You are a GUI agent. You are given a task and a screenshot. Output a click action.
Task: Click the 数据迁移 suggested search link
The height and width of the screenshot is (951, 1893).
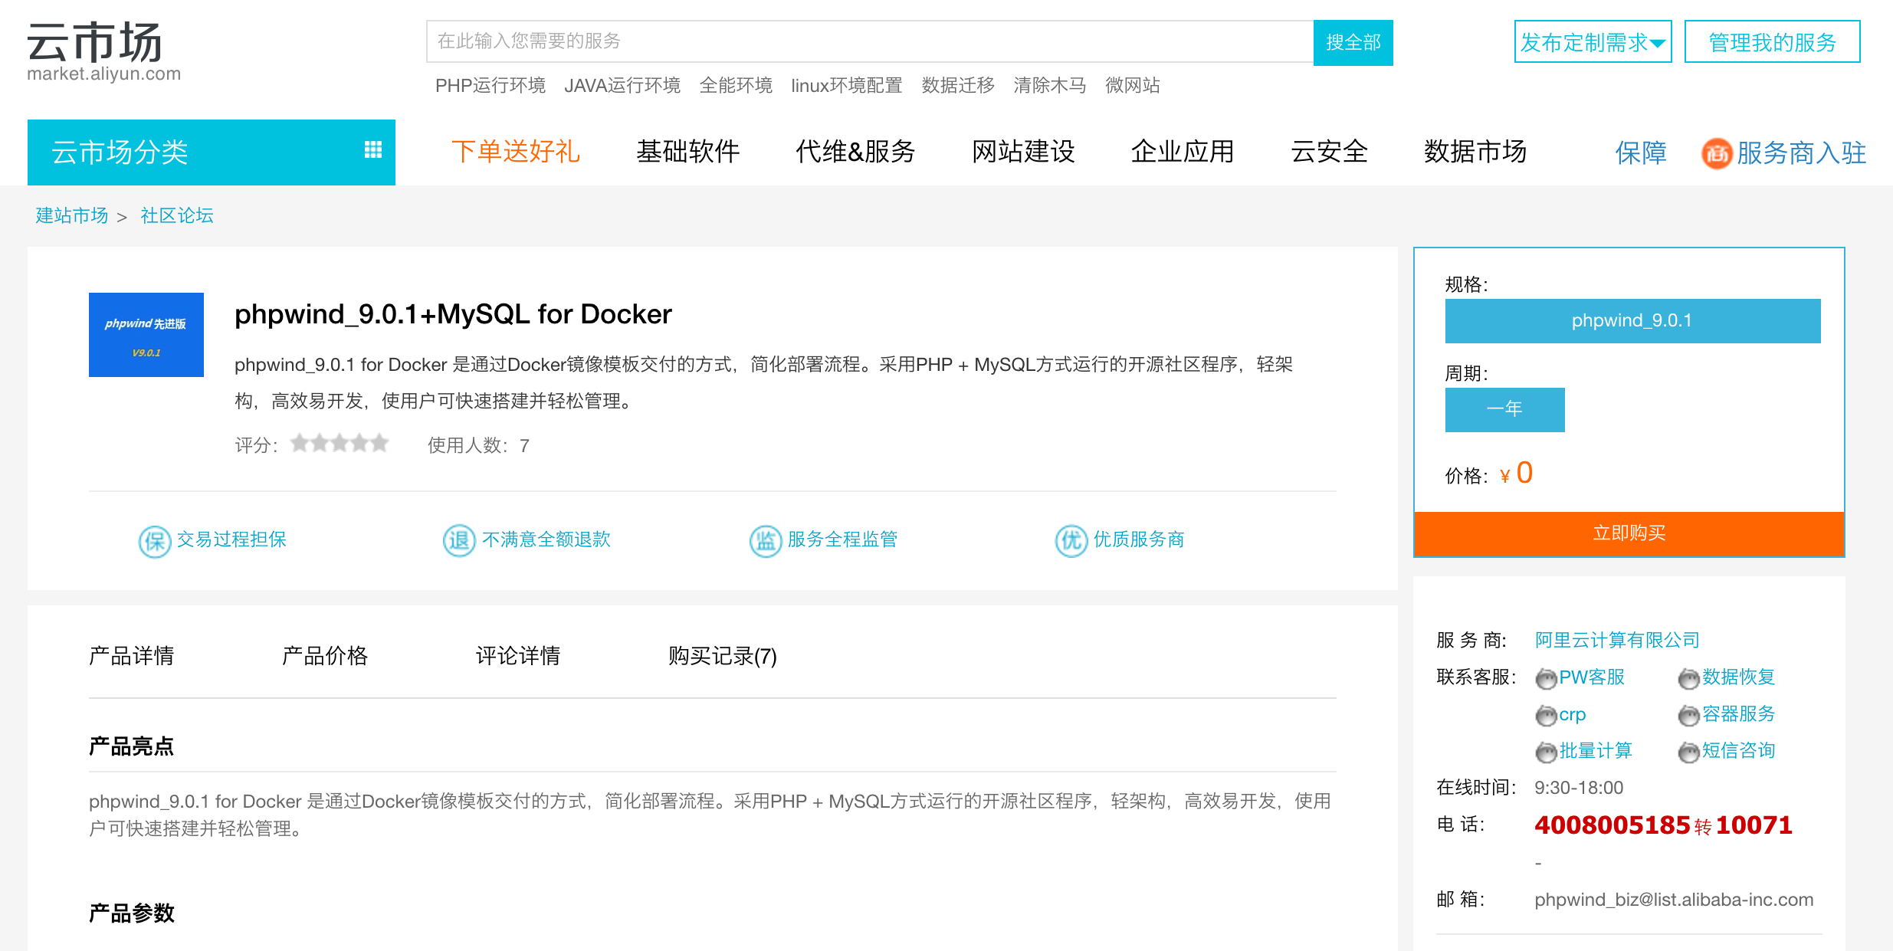[958, 85]
